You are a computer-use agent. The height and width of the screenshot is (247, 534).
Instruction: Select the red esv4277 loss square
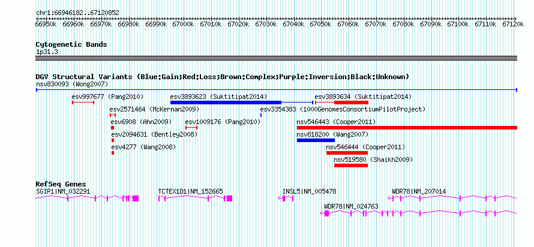click(113, 153)
